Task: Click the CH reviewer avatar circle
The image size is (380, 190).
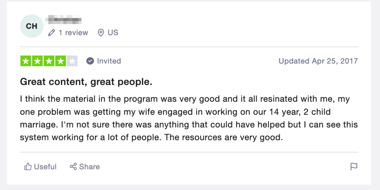Action: tap(32, 26)
